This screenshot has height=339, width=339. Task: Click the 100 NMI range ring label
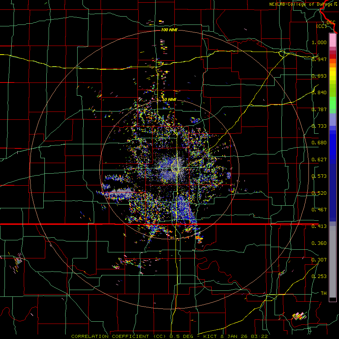tap(169, 30)
